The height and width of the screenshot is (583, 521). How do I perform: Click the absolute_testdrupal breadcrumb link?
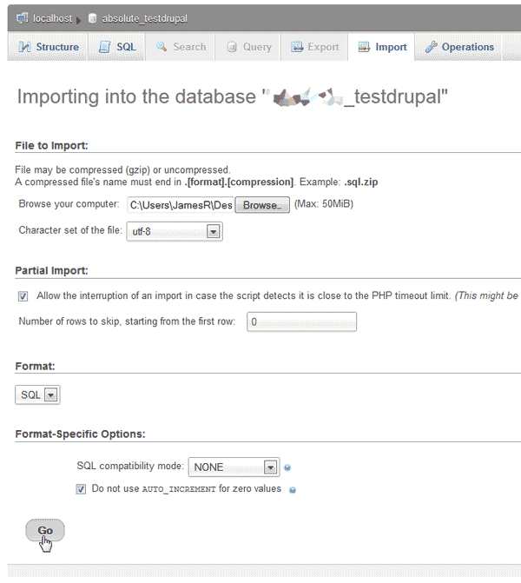pos(144,18)
